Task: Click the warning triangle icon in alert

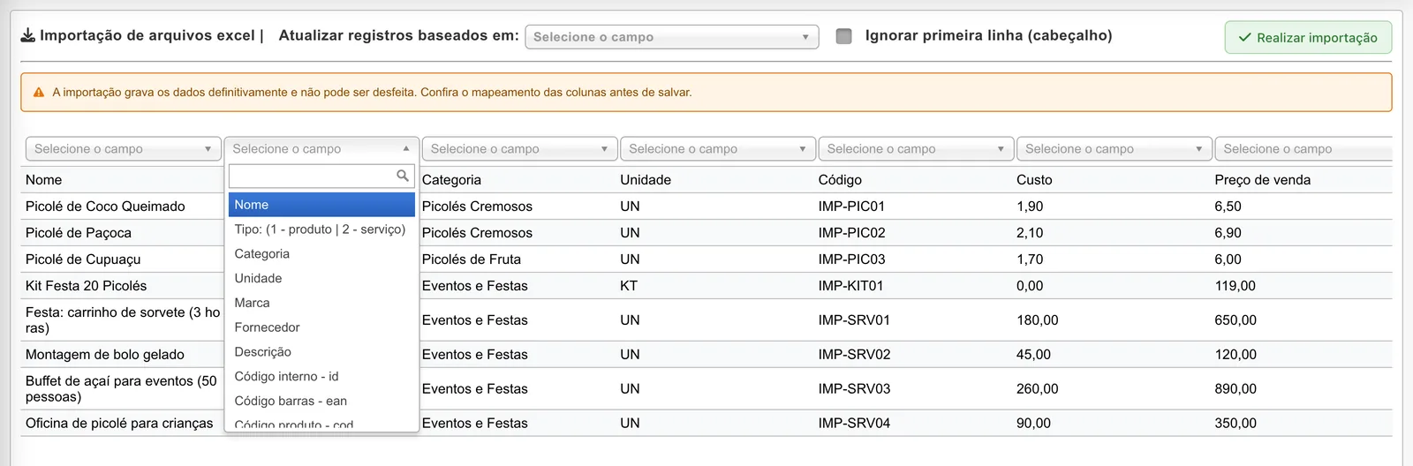Action: pyautogui.click(x=39, y=92)
